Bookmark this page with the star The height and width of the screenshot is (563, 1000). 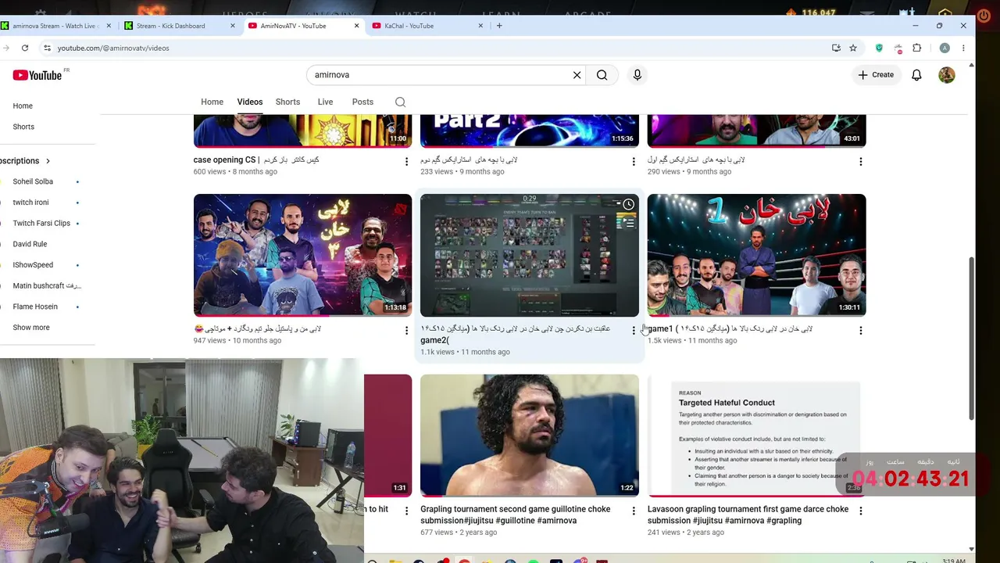(x=853, y=48)
